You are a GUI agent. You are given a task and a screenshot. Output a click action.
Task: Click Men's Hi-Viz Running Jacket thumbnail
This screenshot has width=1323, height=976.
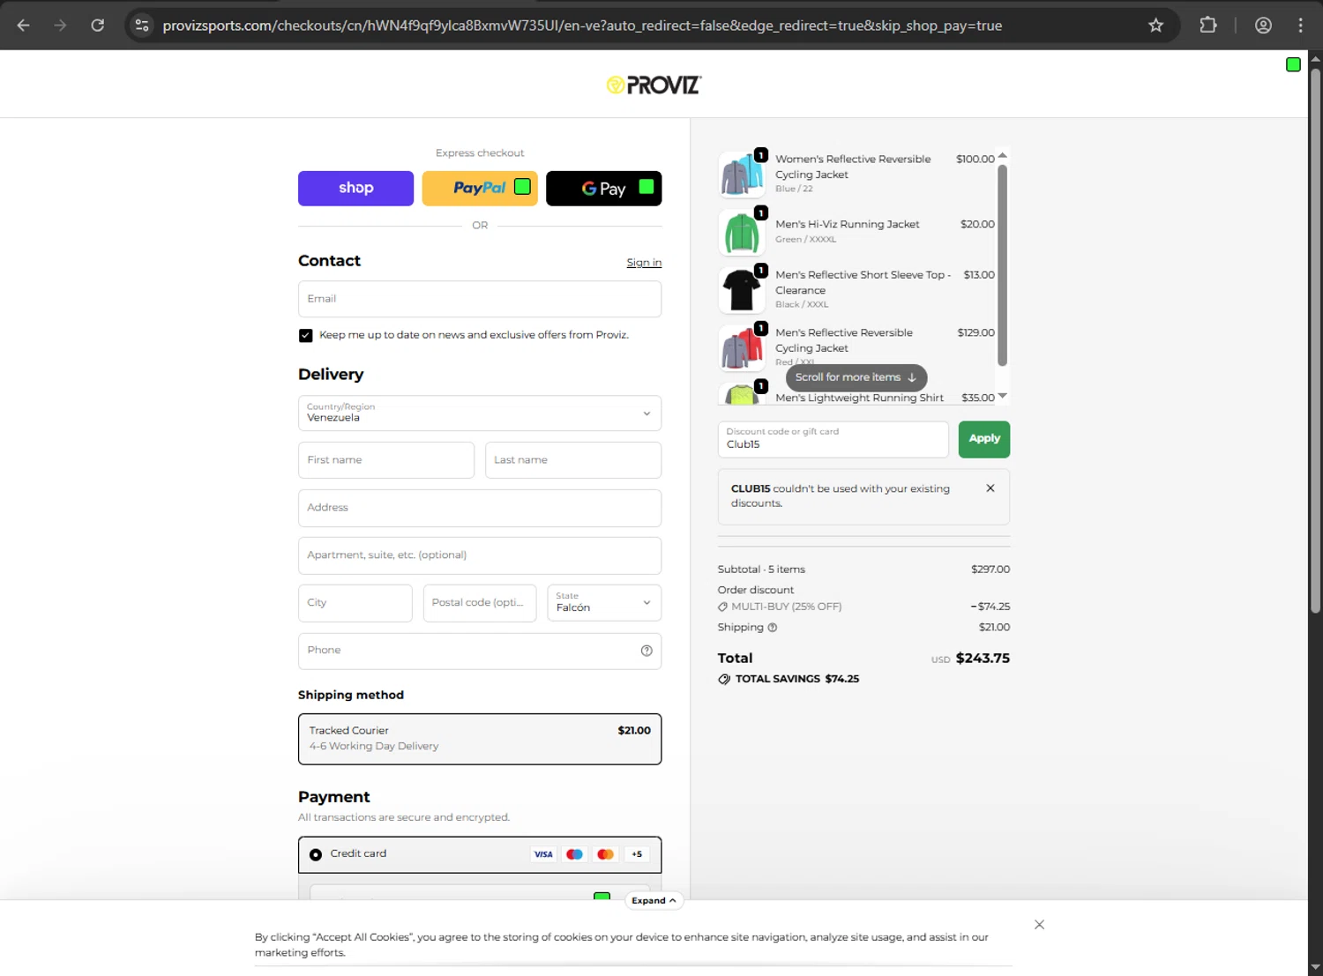(742, 232)
